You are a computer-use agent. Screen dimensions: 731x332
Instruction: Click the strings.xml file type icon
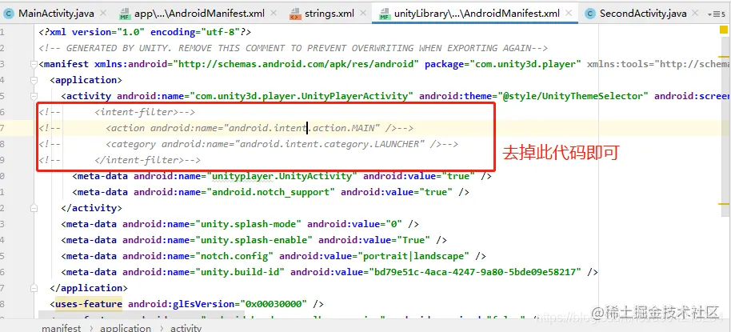point(295,14)
